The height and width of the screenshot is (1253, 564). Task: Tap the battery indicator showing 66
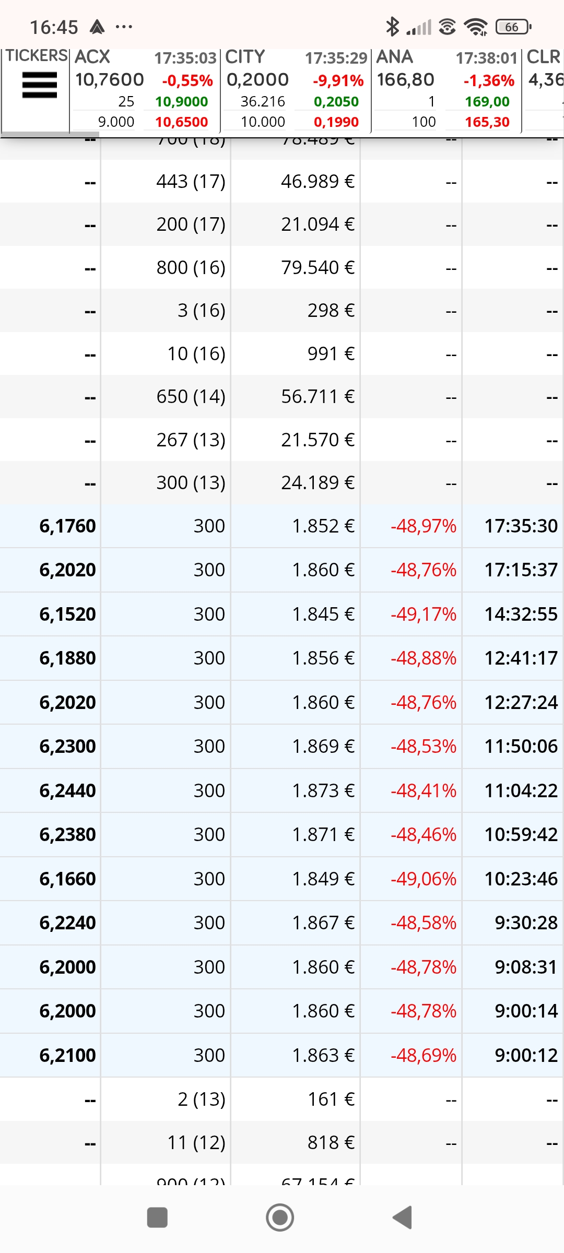[513, 27]
